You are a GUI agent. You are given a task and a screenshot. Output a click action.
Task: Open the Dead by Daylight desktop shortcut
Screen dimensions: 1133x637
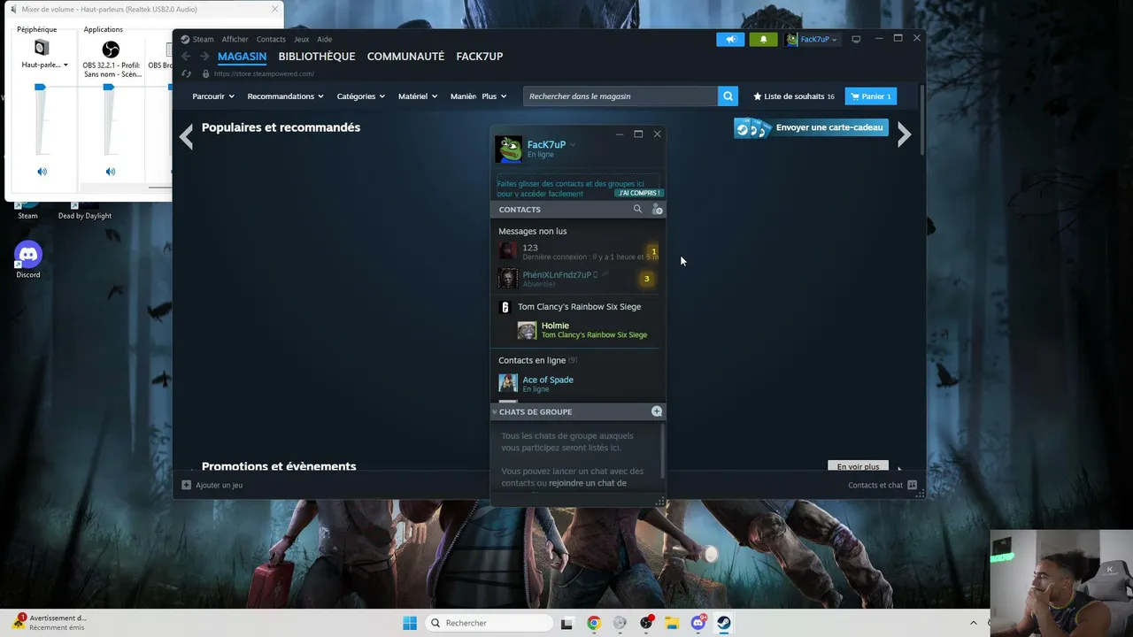[85, 211]
